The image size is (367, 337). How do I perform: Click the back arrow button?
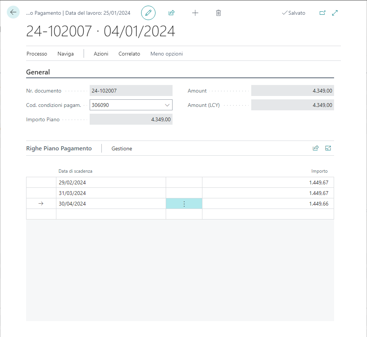13,12
